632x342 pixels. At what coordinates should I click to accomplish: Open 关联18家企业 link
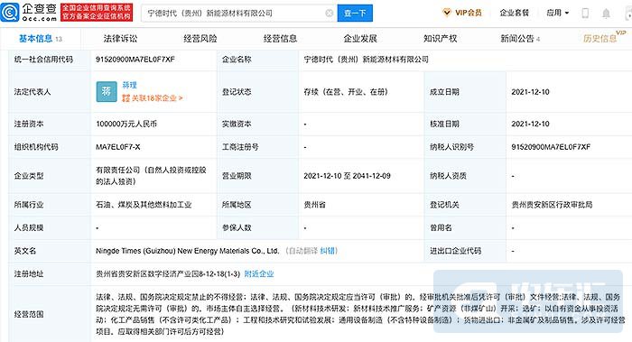click(153, 97)
